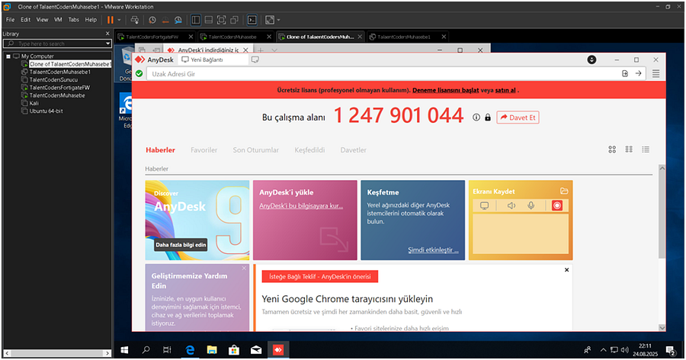Collapse the My Computer tree node
686x360 pixels.
click(8, 56)
